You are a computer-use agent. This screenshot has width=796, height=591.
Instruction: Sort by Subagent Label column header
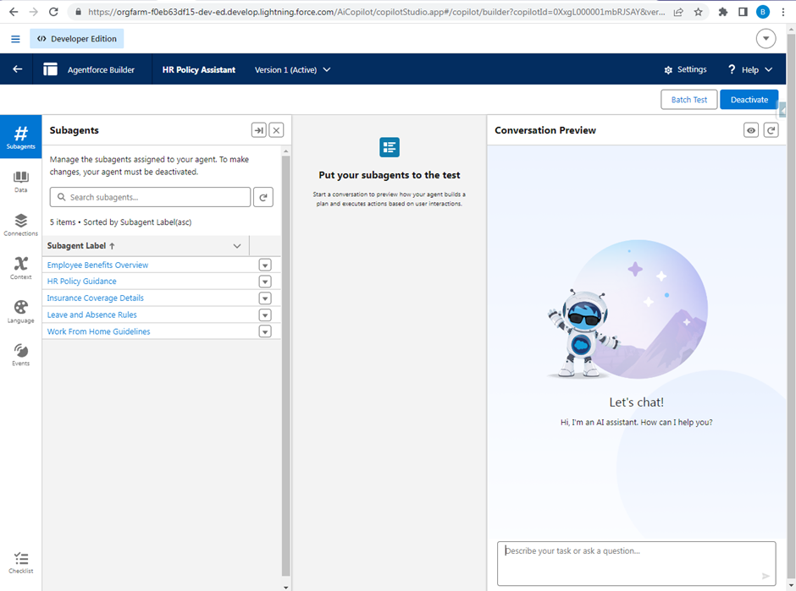(x=81, y=246)
